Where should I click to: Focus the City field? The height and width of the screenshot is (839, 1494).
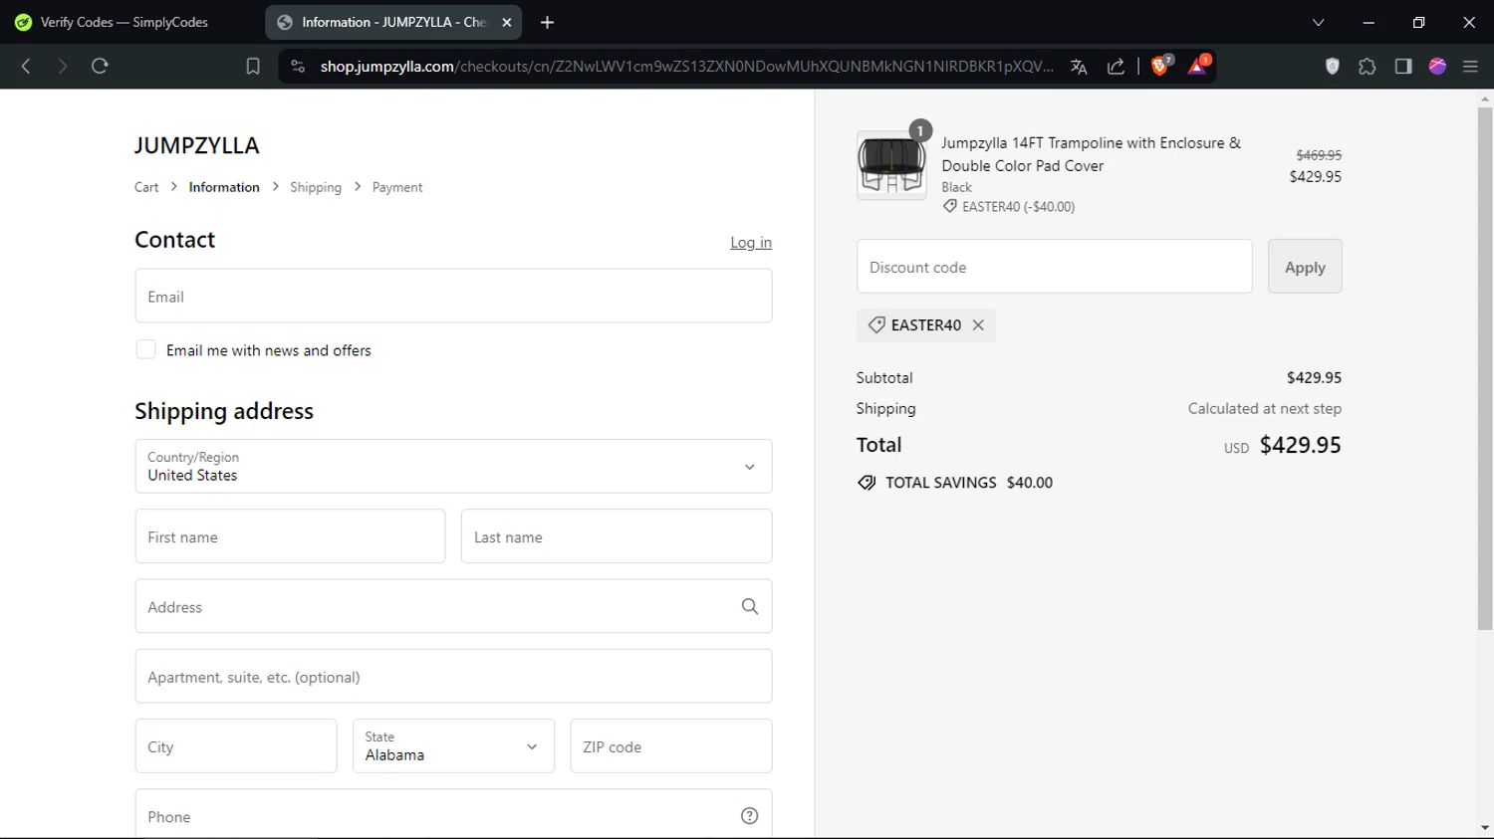point(236,745)
